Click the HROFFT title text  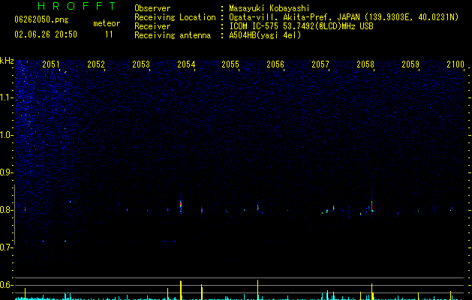(x=77, y=6)
